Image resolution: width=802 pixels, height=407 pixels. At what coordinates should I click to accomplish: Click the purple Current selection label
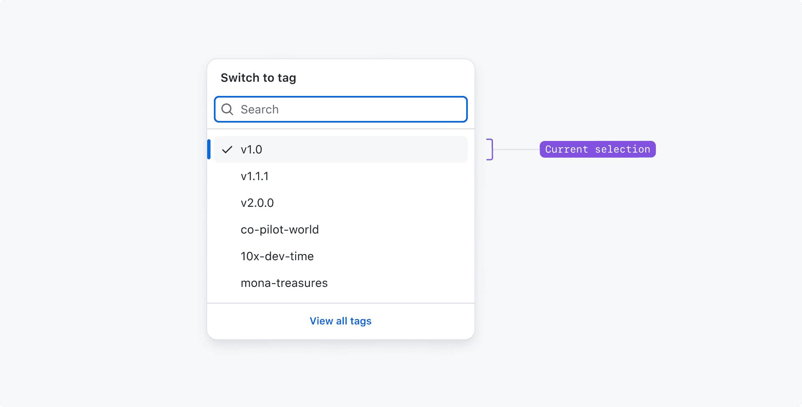coord(597,149)
